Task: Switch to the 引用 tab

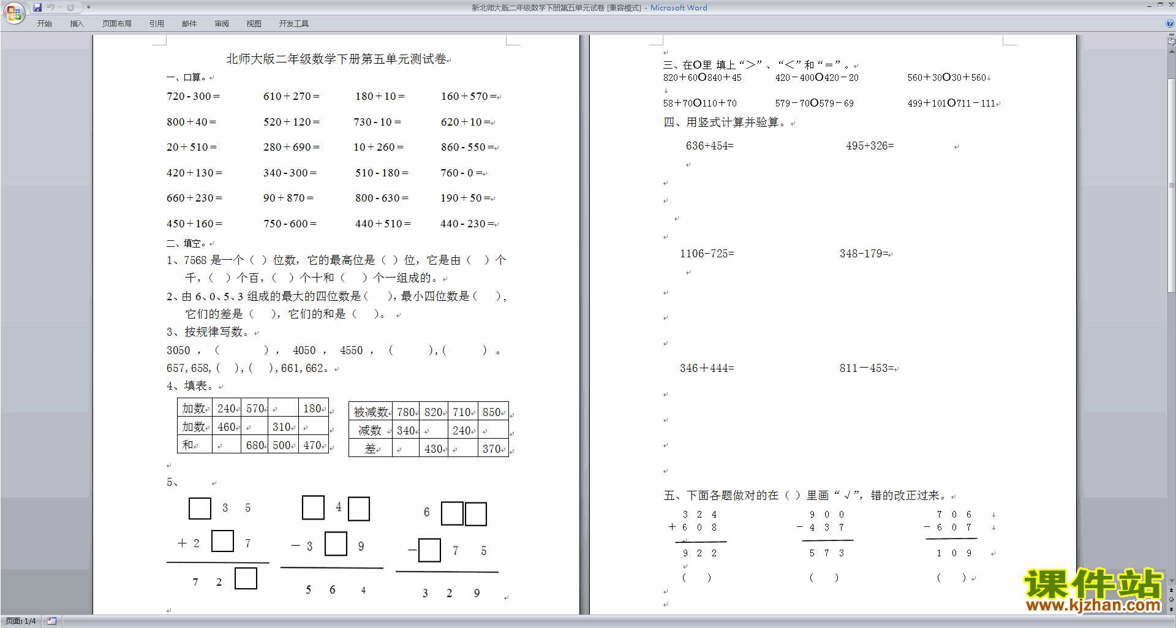Action: [x=156, y=24]
